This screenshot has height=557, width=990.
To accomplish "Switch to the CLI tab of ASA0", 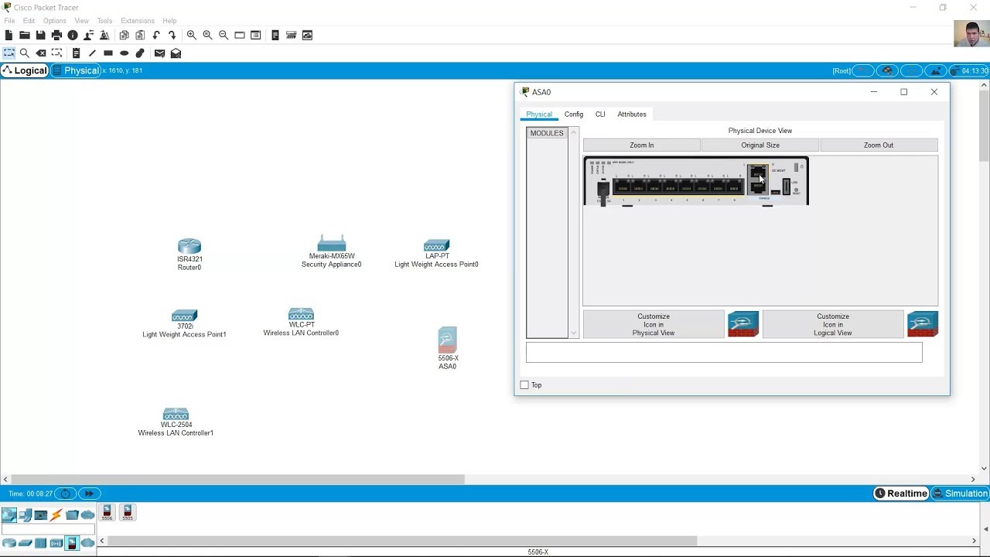I will click(x=600, y=114).
